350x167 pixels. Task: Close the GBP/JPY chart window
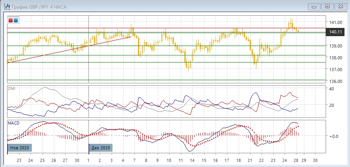[340, 6]
